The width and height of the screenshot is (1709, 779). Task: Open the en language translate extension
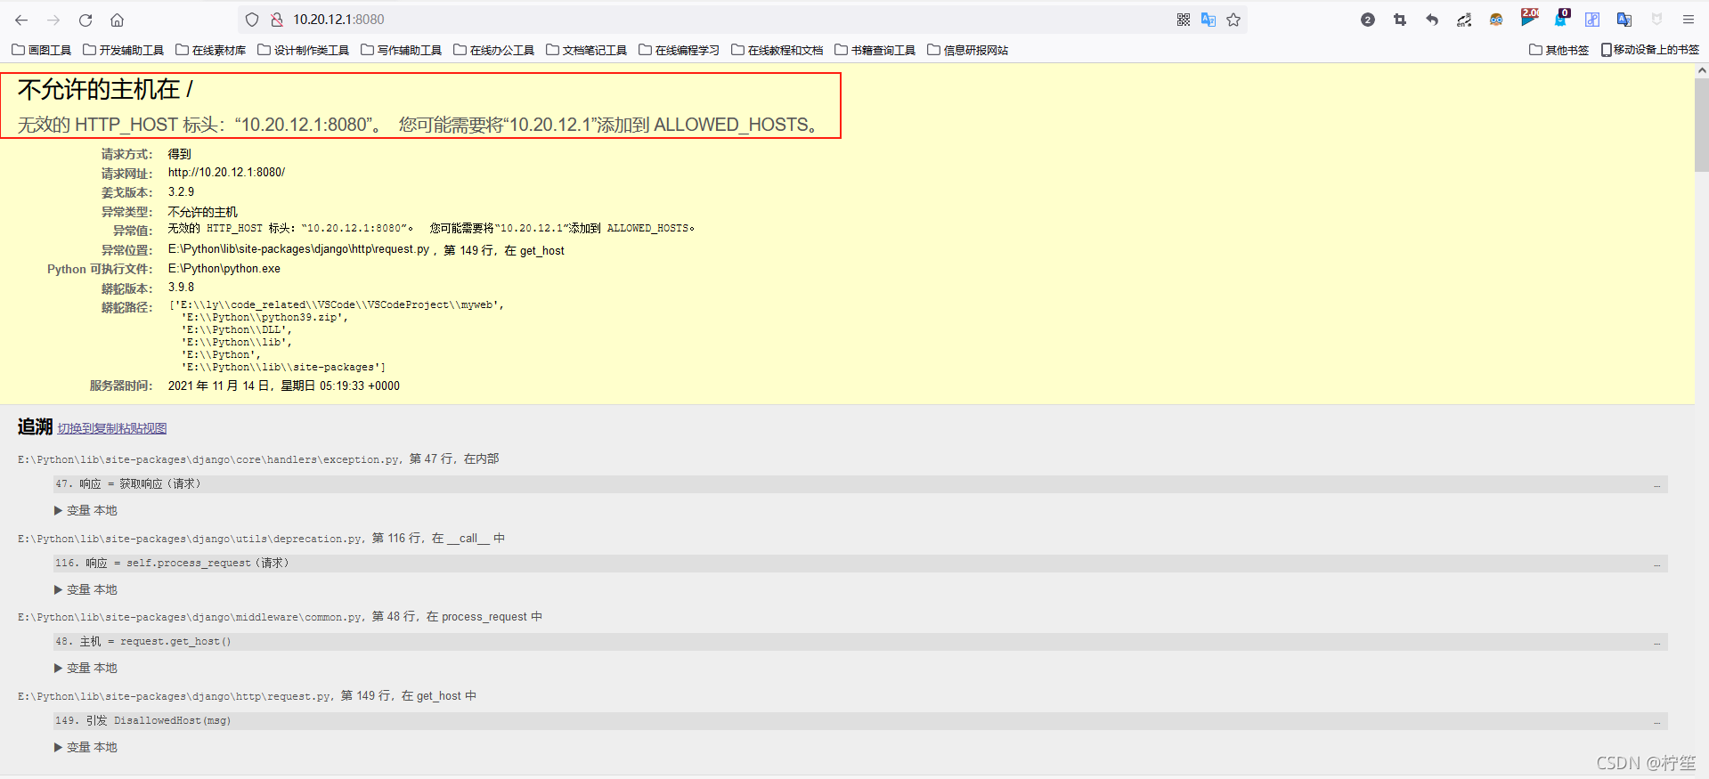[1464, 20]
